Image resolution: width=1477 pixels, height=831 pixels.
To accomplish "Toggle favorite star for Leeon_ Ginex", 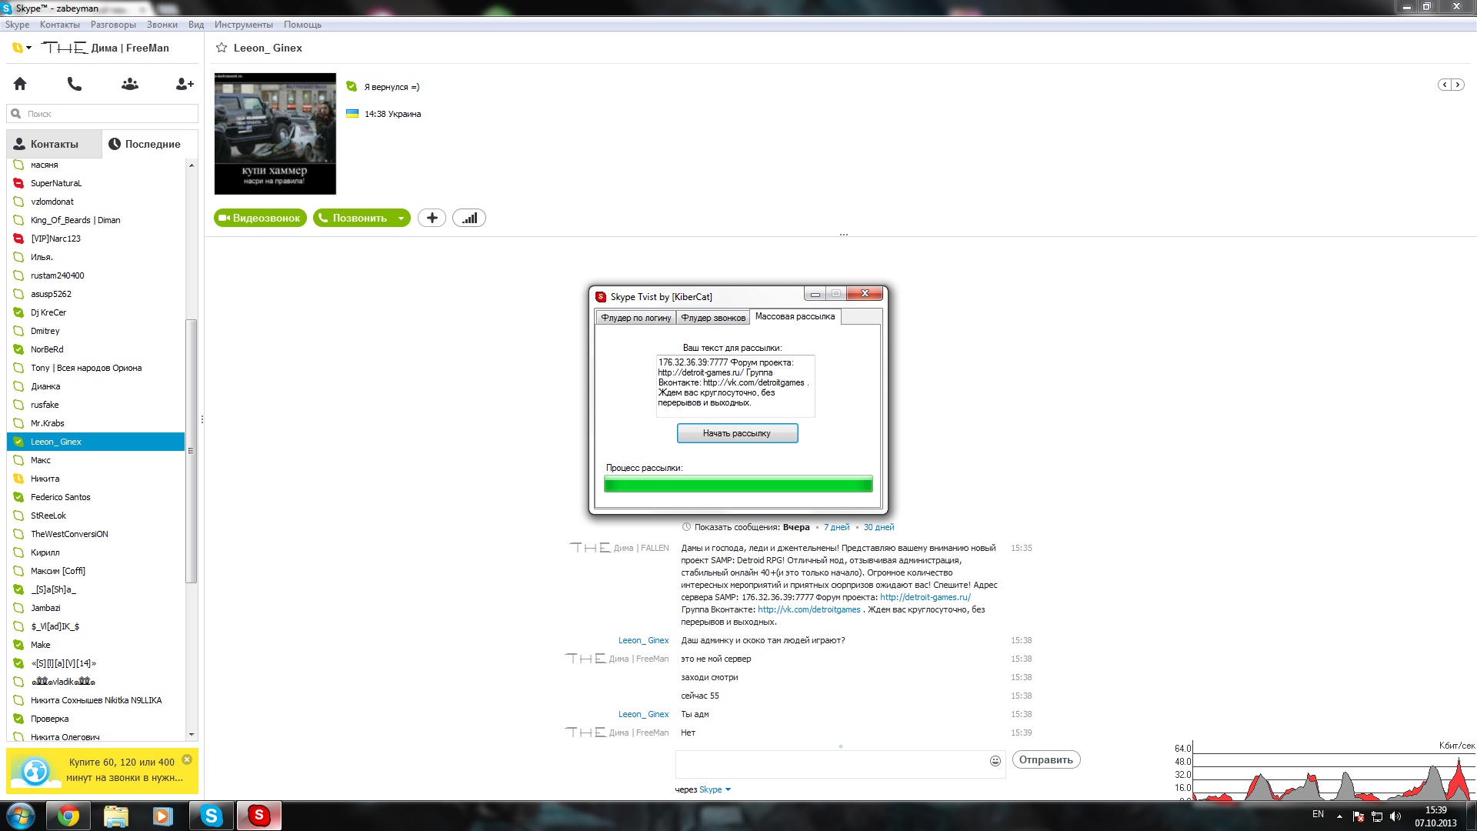I will 222,48.
